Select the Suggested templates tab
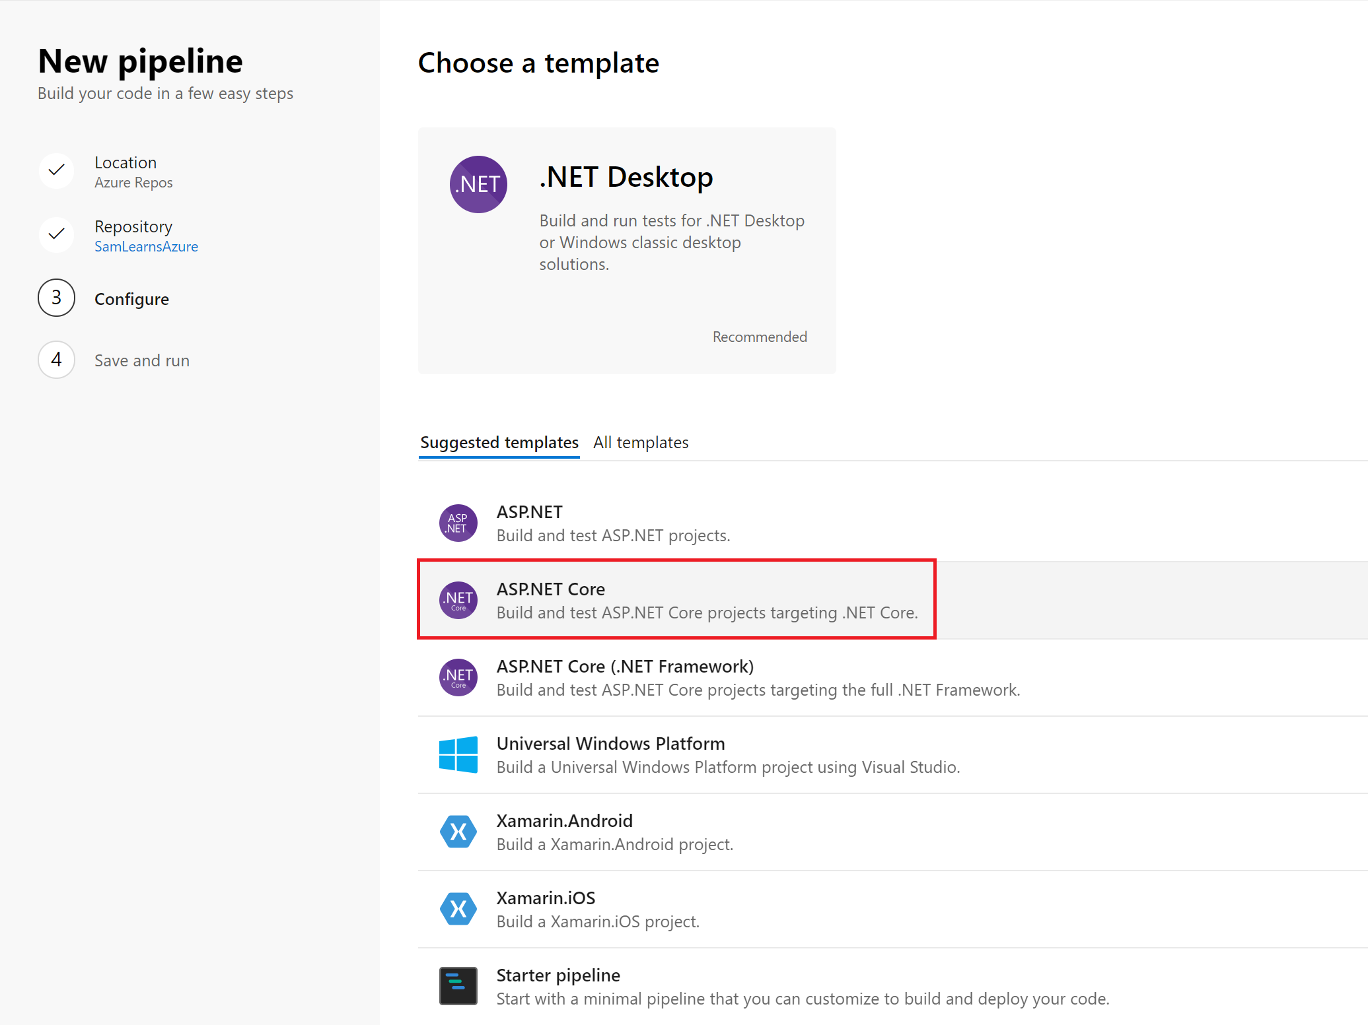Image resolution: width=1368 pixels, height=1025 pixels. [499, 442]
